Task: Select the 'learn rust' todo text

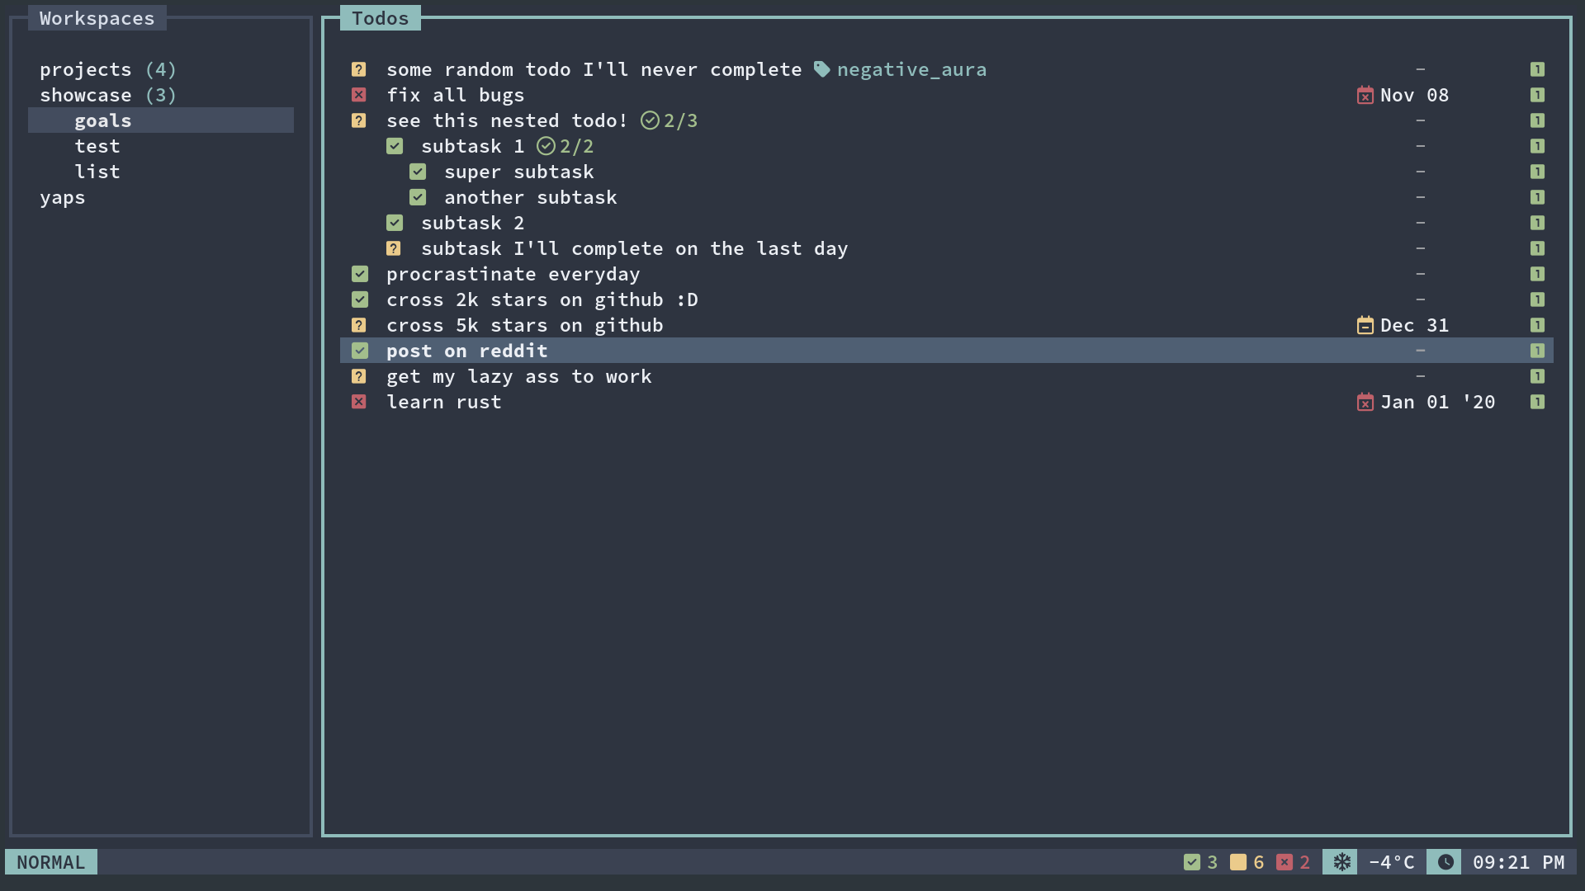Action: pos(444,402)
